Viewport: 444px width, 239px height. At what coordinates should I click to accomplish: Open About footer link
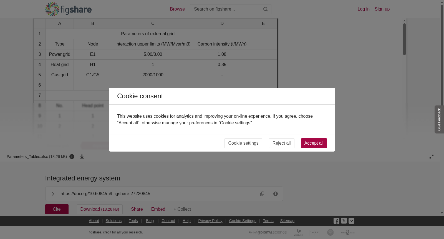(x=94, y=221)
